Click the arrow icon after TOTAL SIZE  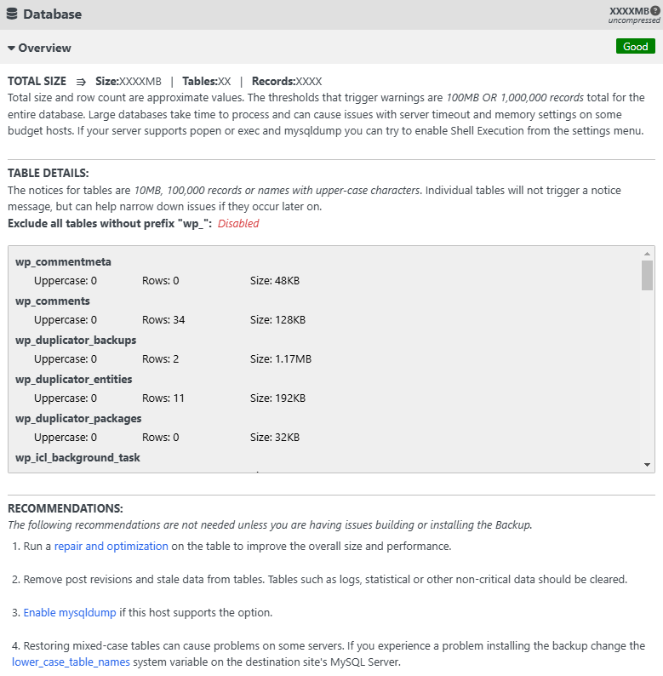tap(81, 82)
